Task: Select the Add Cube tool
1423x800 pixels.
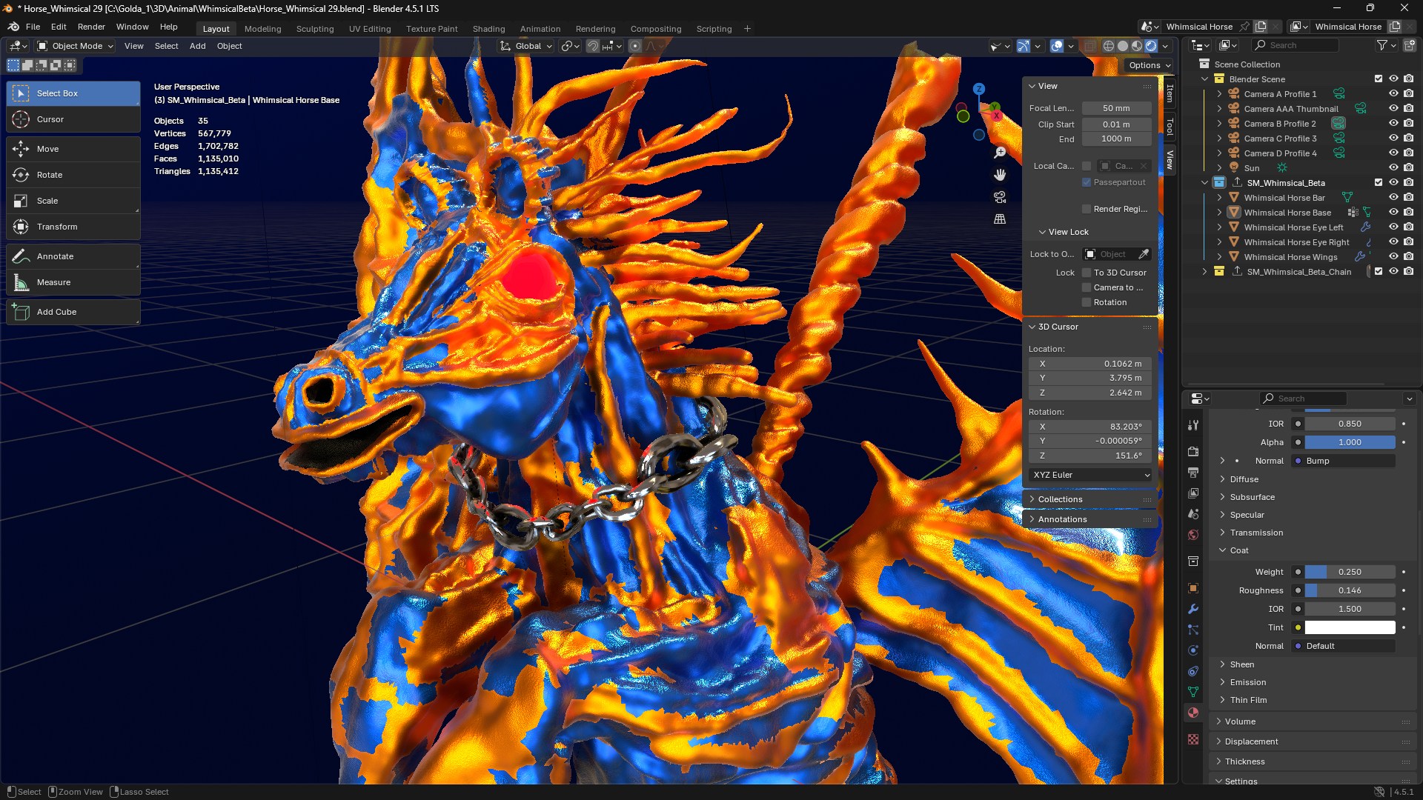Action: pyautogui.click(x=56, y=312)
